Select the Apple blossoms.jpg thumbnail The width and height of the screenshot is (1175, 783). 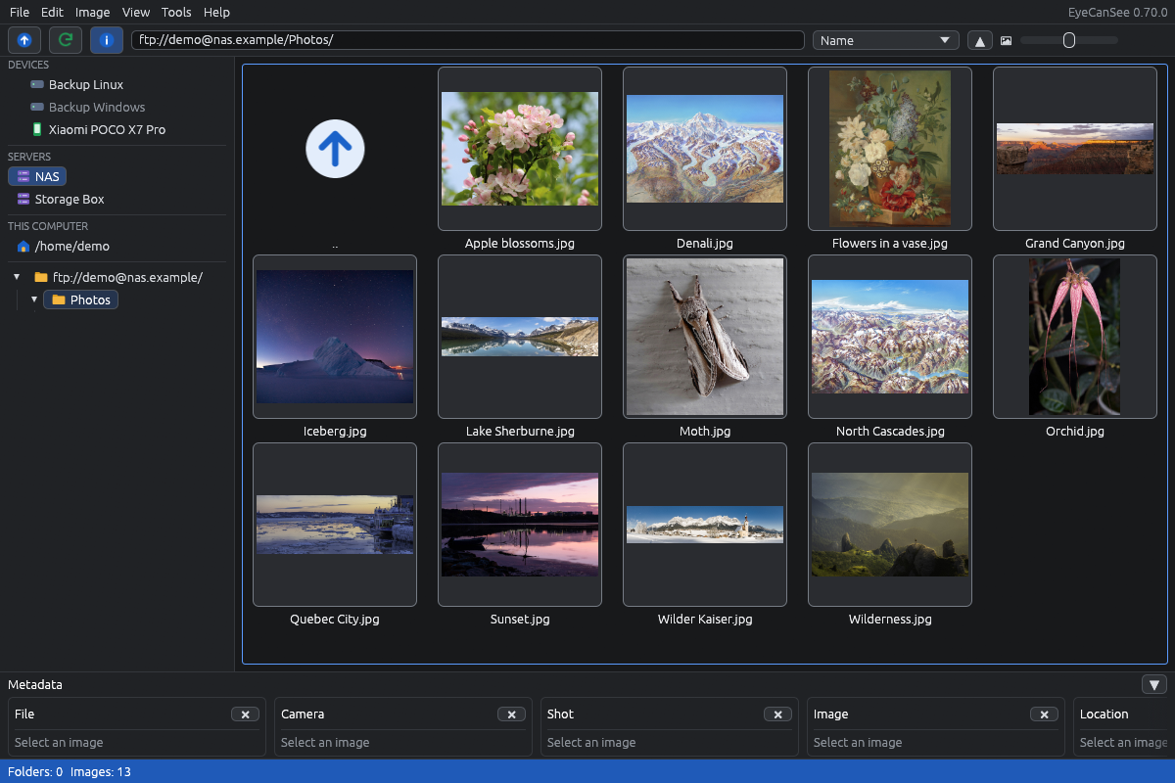pos(520,149)
